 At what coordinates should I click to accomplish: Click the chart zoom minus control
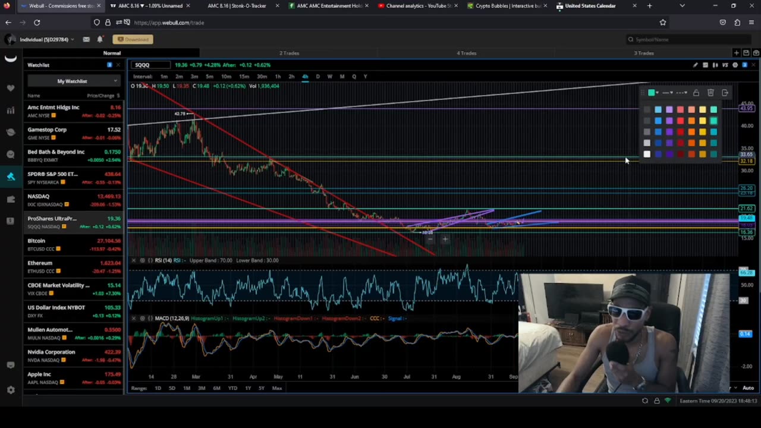(430, 240)
